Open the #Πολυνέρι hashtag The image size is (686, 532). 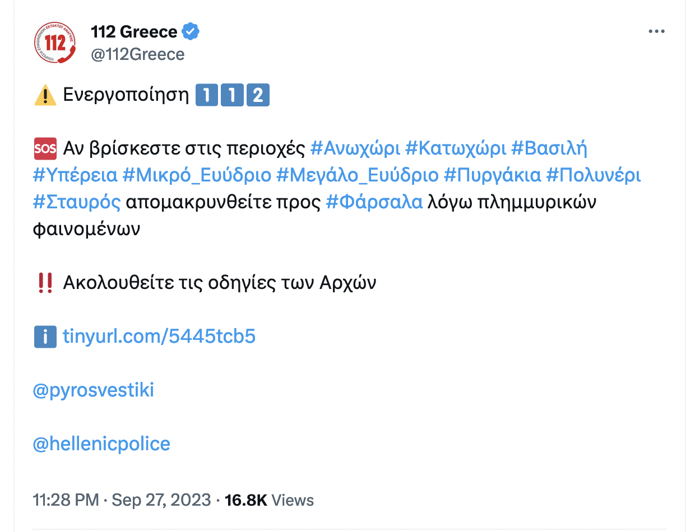pyautogui.click(x=593, y=175)
